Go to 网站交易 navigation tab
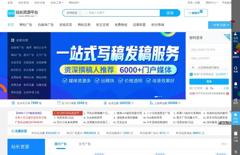240x155 pixels. 84,25
